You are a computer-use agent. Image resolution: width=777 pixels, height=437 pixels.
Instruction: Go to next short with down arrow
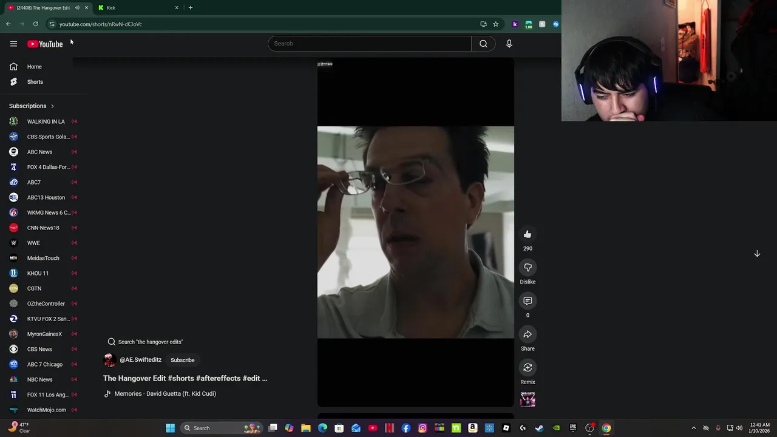[757, 254]
